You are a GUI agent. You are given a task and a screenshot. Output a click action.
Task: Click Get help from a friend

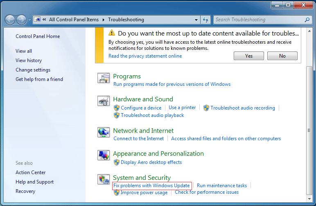coord(39,79)
